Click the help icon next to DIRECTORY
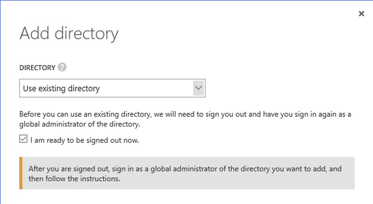Viewport: 373px width, 204px height. (x=62, y=67)
